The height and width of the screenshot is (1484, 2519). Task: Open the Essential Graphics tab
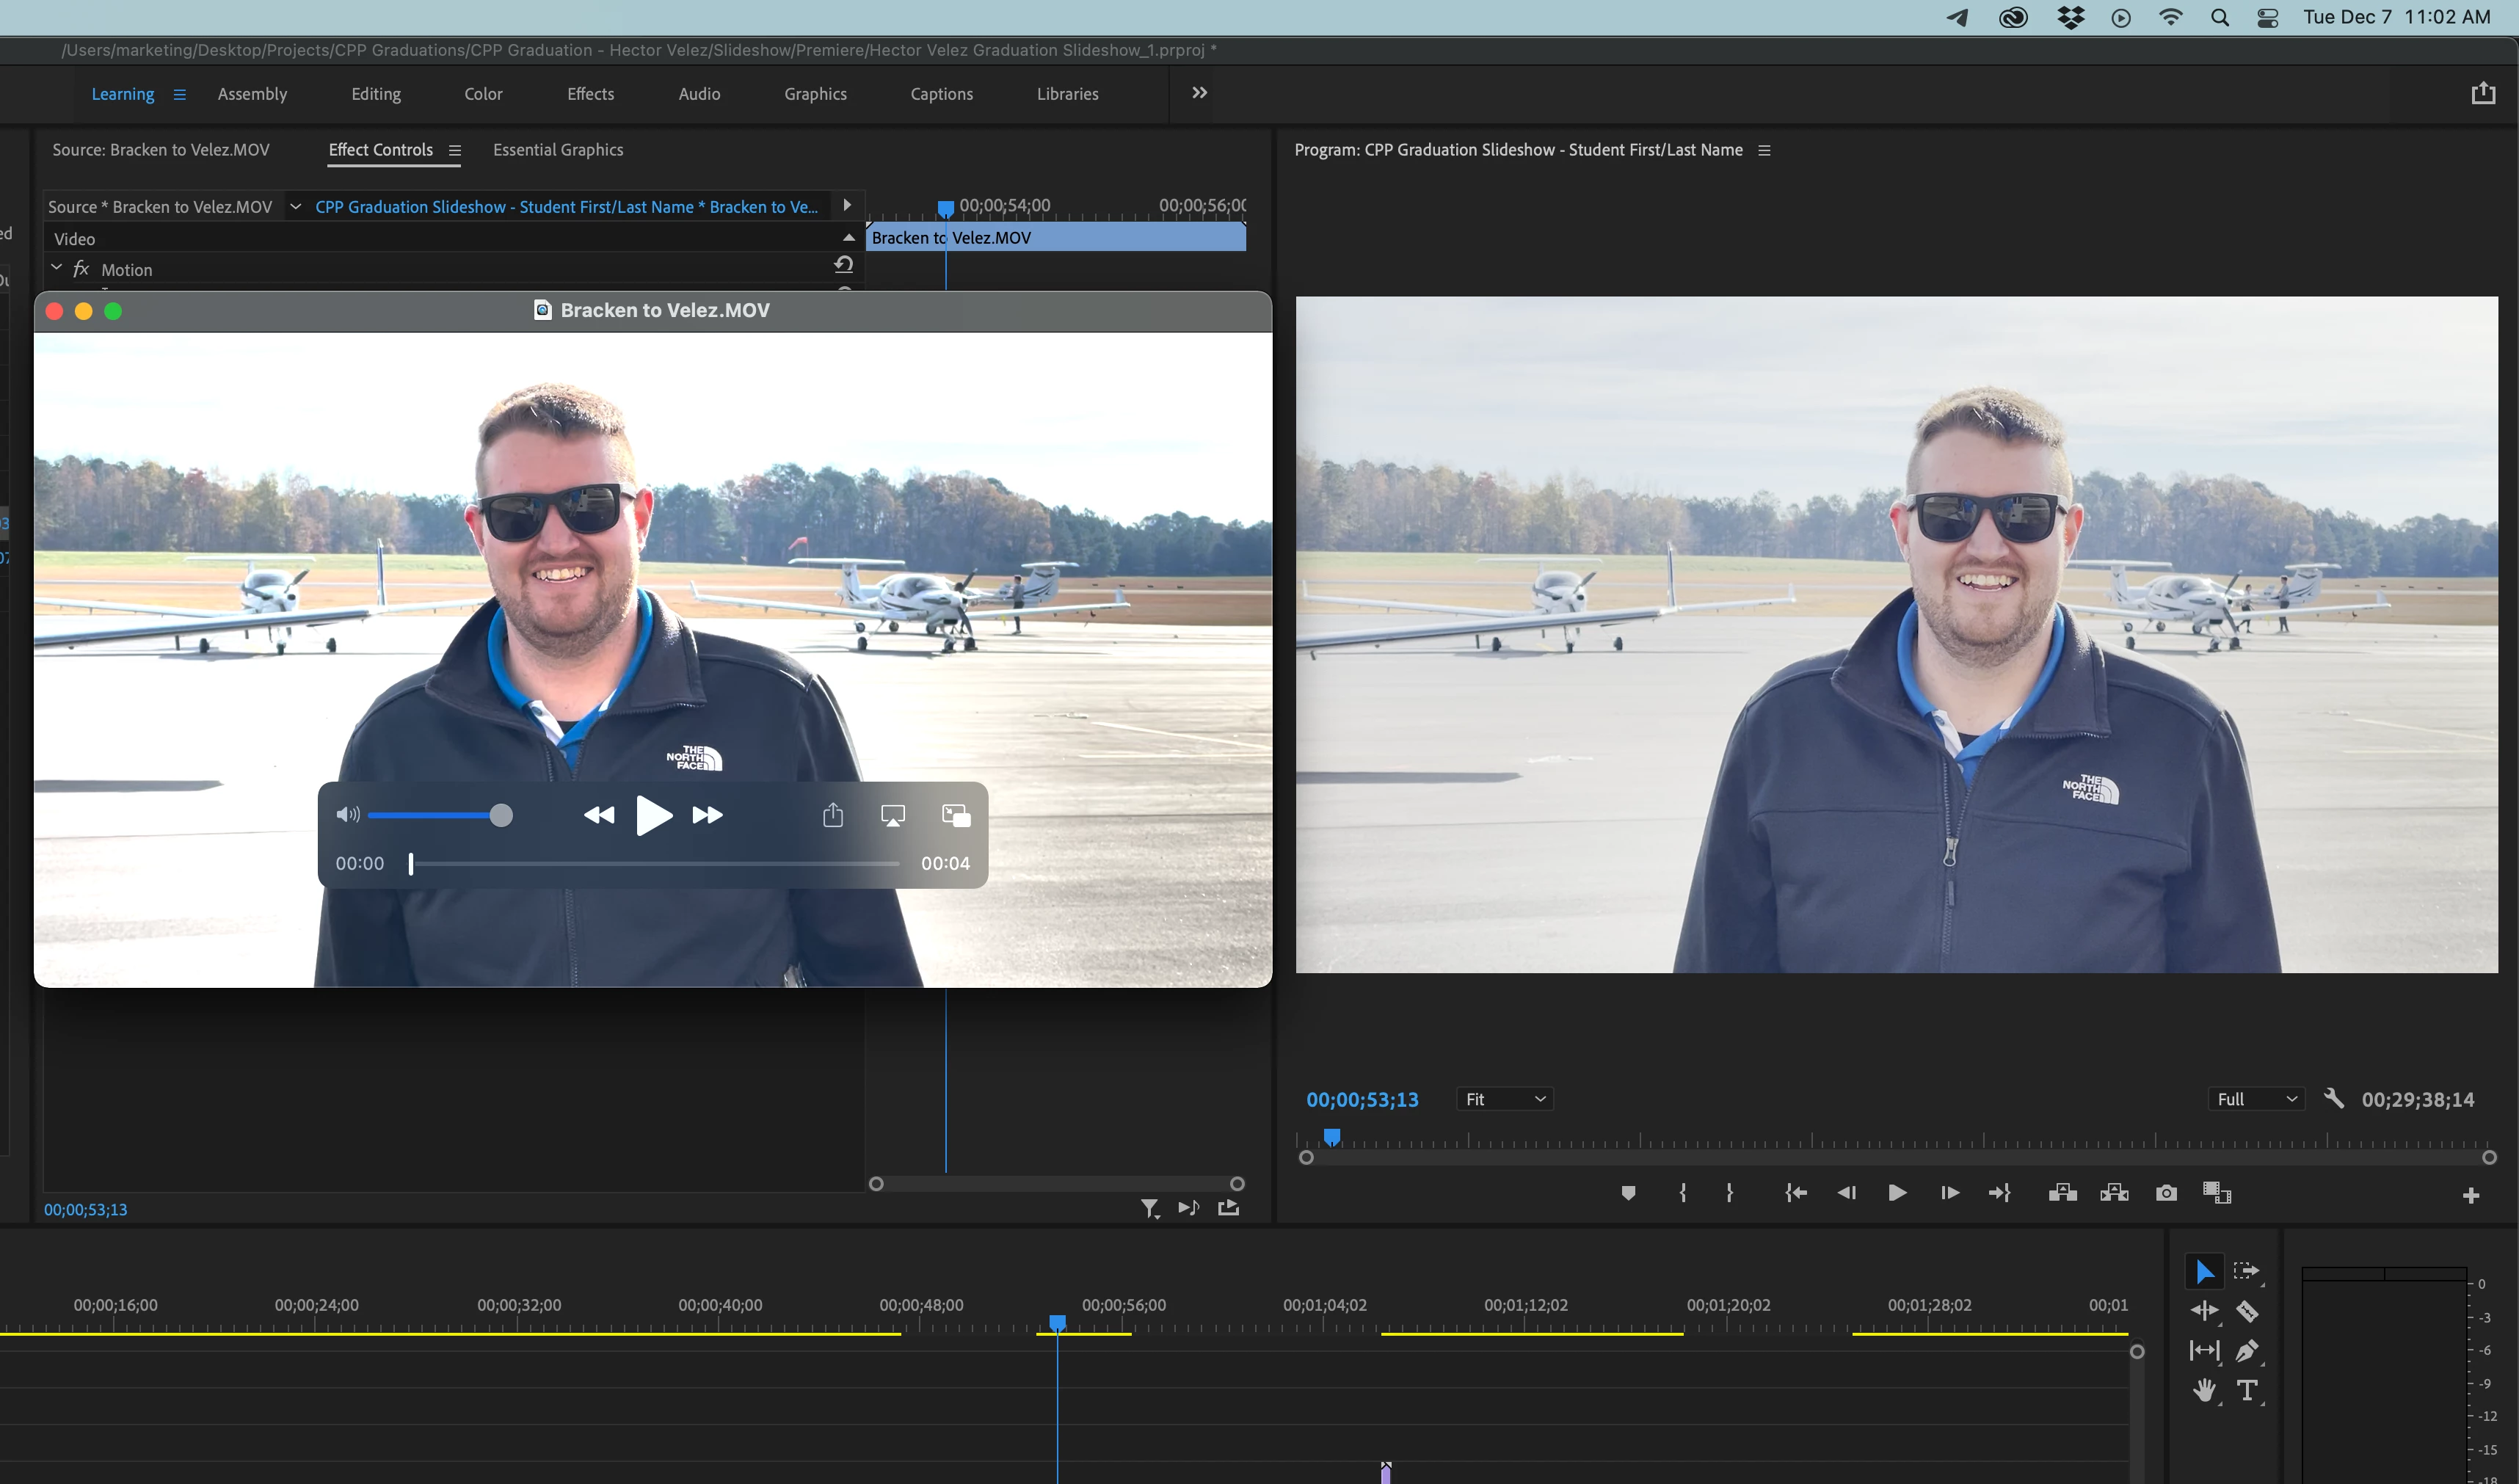pos(558,150)
